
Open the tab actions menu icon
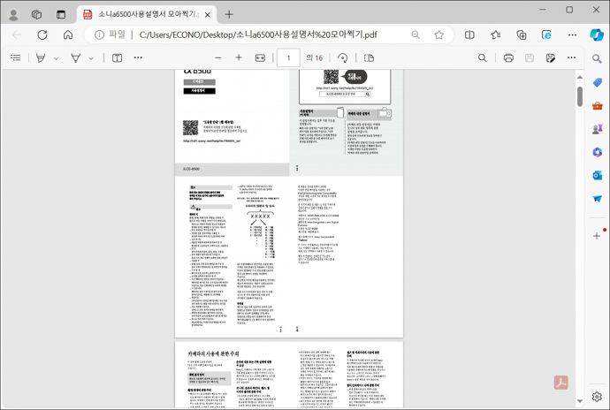(x=61, y=15)
